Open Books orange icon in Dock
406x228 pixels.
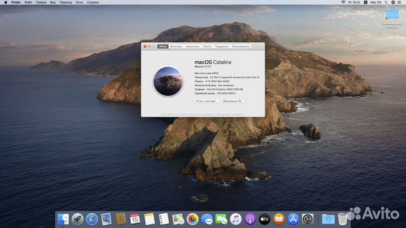(x=279, y=219)
